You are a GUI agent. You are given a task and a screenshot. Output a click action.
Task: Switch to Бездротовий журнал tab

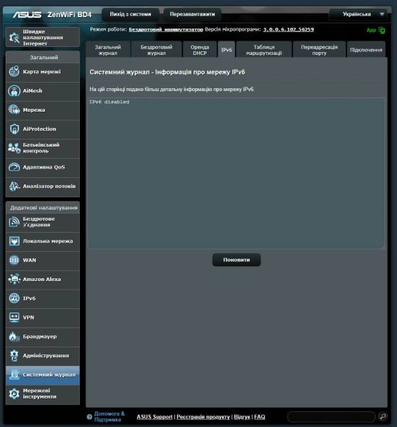point(157,50)
